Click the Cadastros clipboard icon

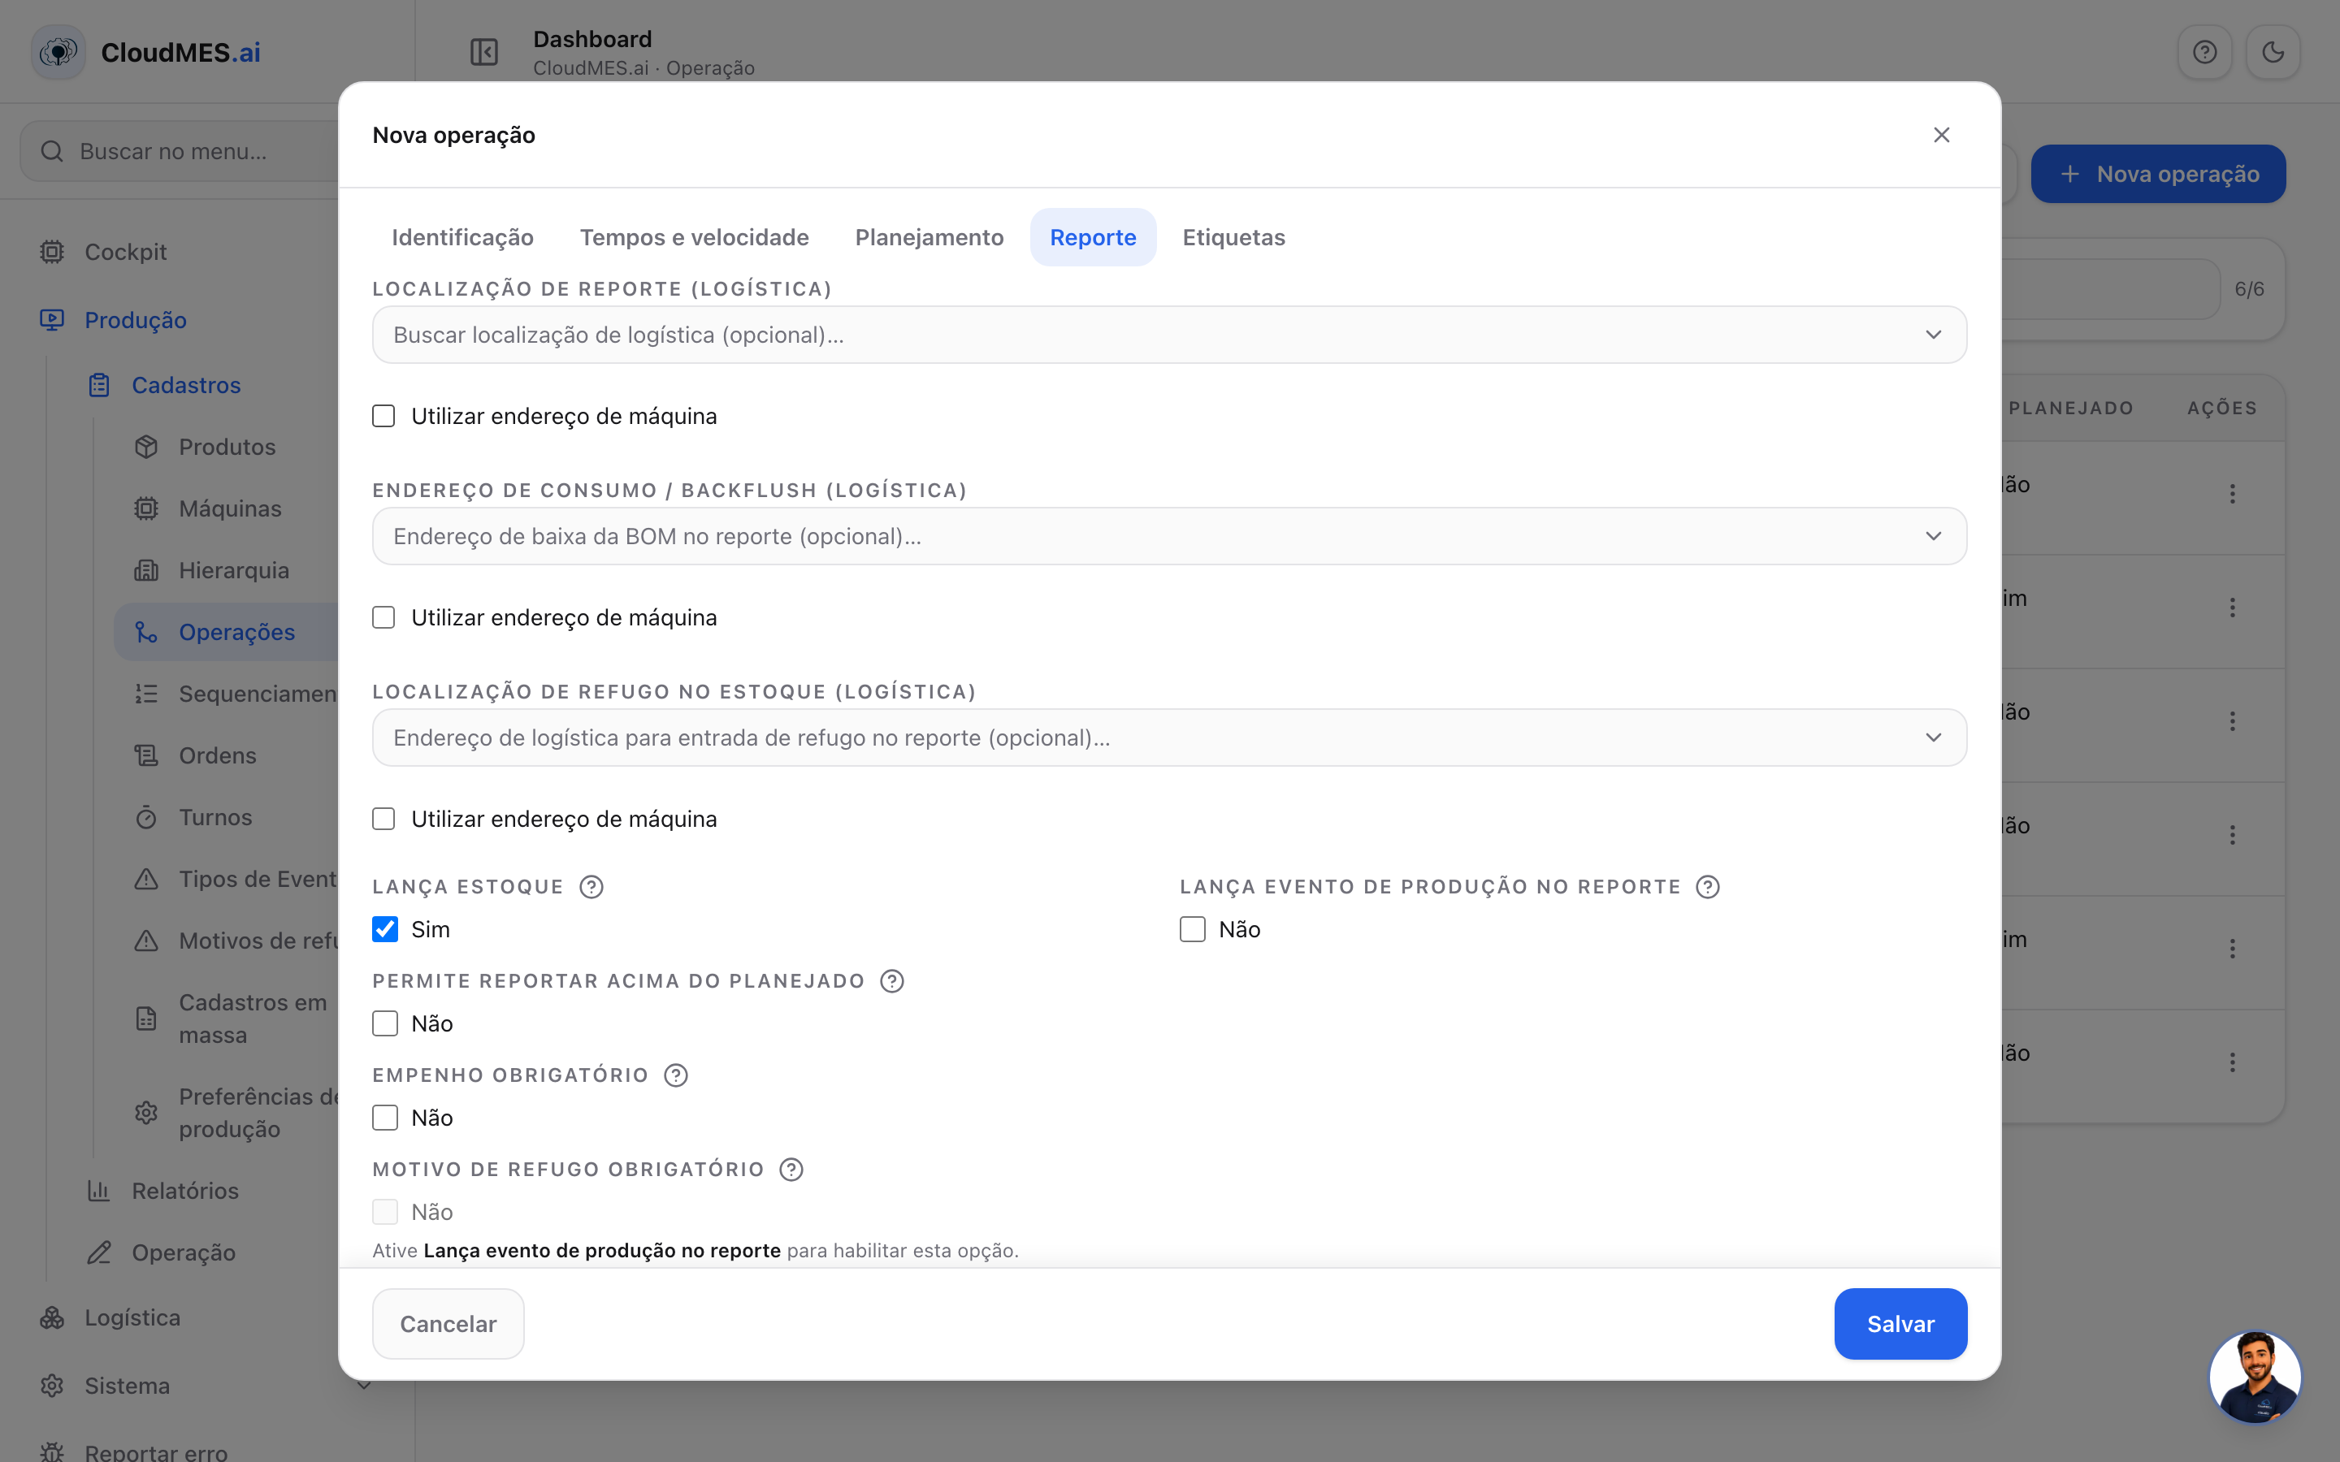coord(100,385)
